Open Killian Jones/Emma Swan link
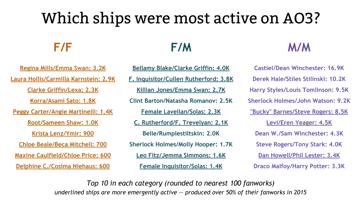Screen dimensions: 362x203 [181, 90]
